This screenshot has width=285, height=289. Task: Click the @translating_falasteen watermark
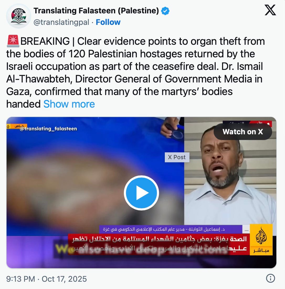[48, 129]
